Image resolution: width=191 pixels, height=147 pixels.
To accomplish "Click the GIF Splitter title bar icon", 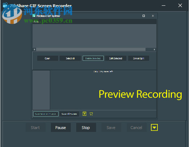I will [34, 16].
